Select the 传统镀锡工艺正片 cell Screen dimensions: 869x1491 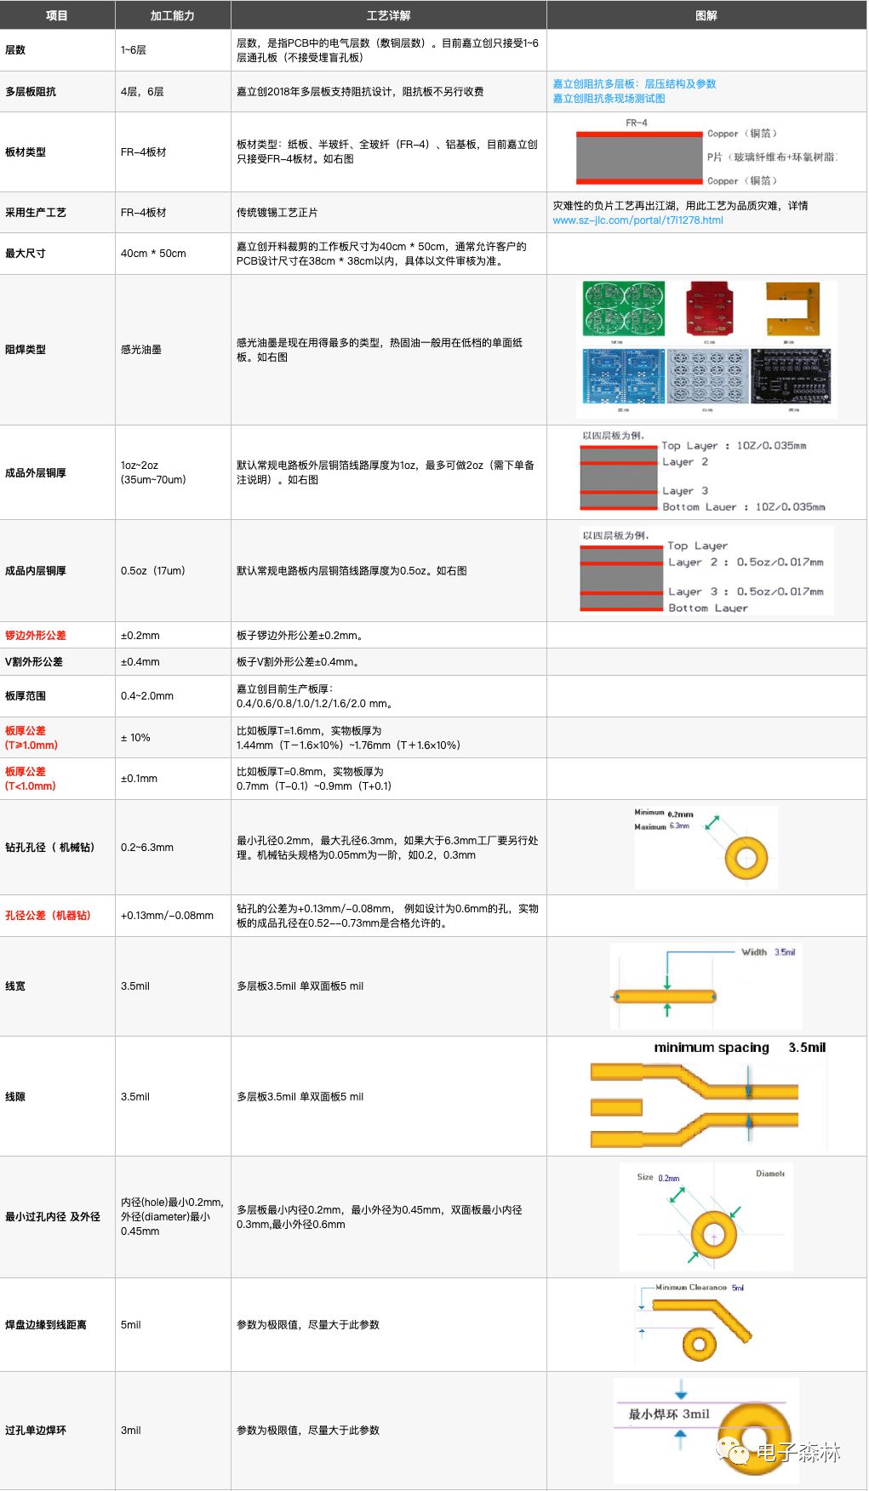click(277, 213)
